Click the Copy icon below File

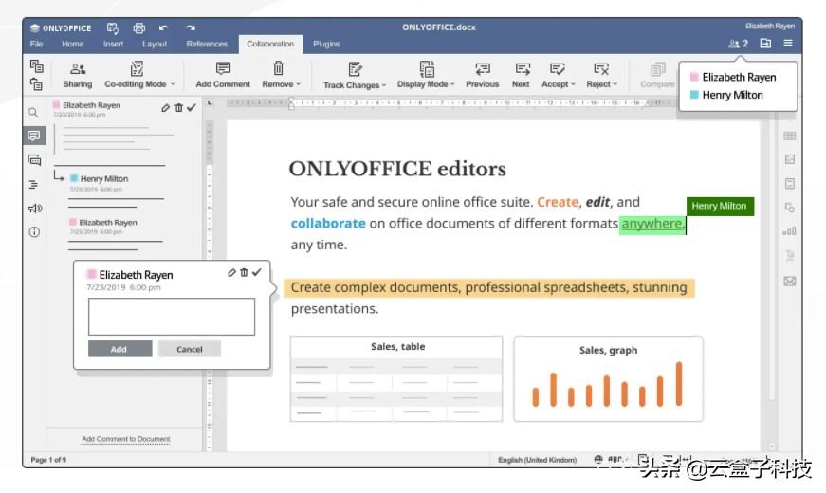36,65
